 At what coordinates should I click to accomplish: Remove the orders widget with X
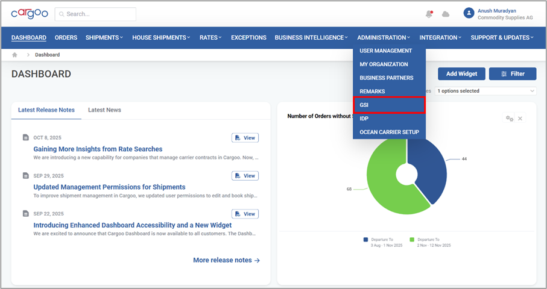(520, 119)
